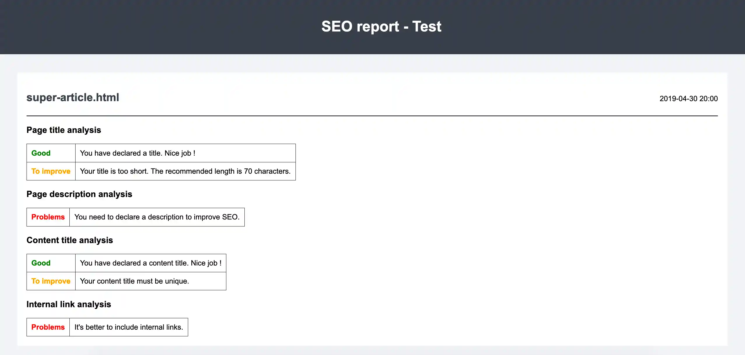
Task: Click the message about declaring a description
Action: click(157, 217)
